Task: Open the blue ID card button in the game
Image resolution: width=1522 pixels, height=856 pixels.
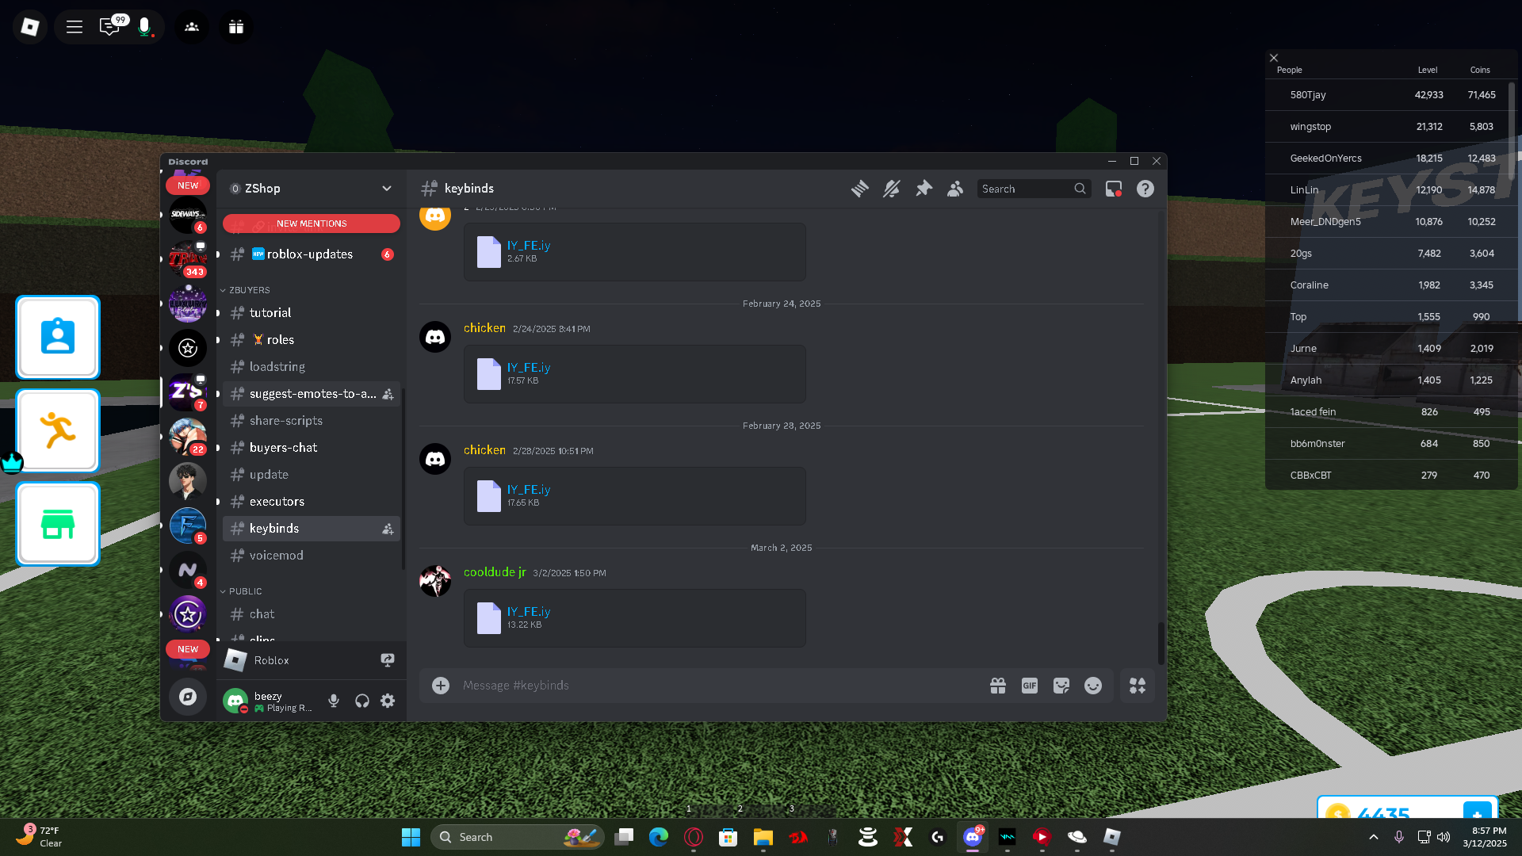Action: [x=58, y=338]
